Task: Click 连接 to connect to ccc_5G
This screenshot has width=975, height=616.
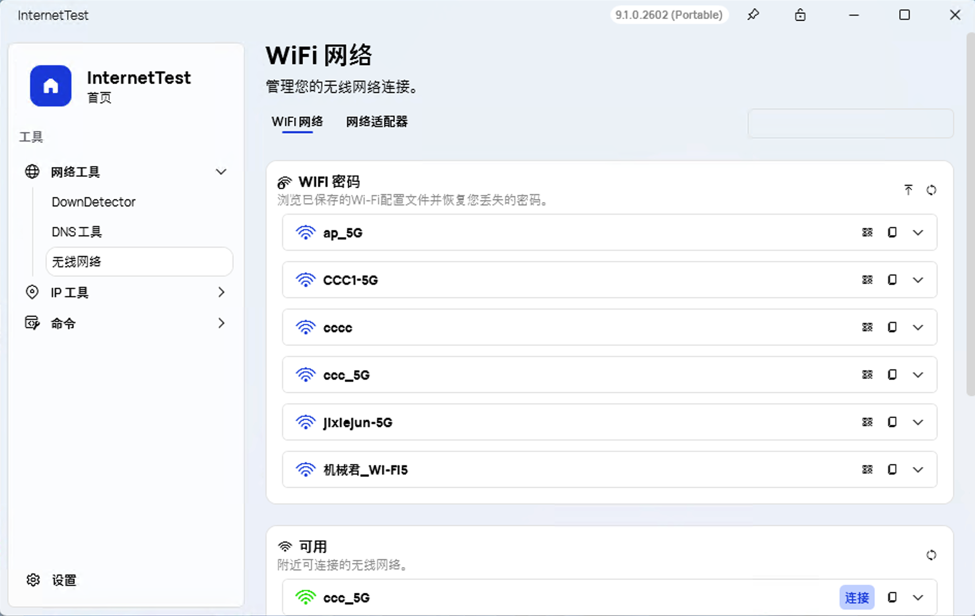Action: pyautogui.click(x=857, y=597)
